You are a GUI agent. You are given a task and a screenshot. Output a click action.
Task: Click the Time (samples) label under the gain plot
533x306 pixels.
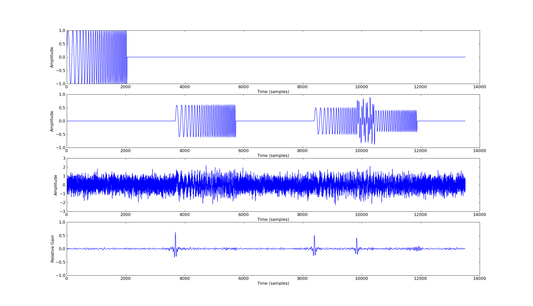[273, 283]
